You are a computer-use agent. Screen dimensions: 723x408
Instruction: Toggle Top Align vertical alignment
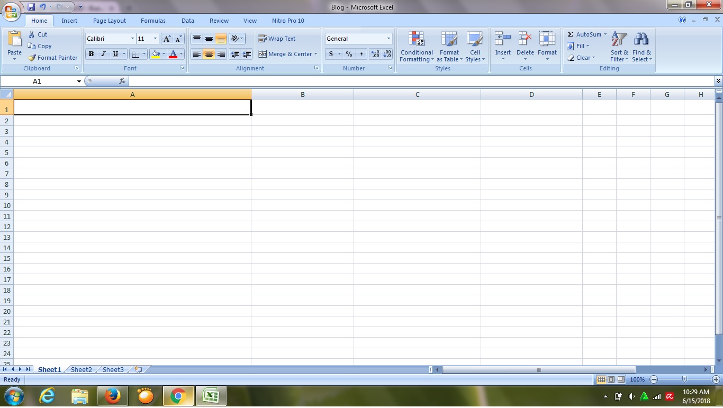197,39
